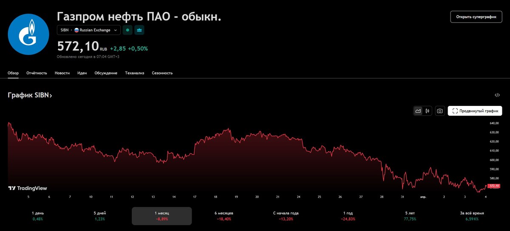
Task: Select the 5 дней time range
Action: (99, 216)
